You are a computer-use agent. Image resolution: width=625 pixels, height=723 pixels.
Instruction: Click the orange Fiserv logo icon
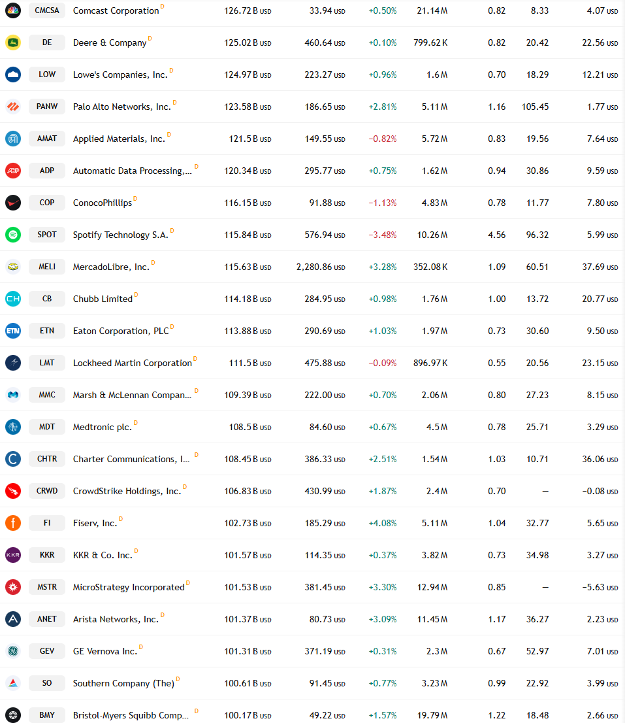point(13,523)
